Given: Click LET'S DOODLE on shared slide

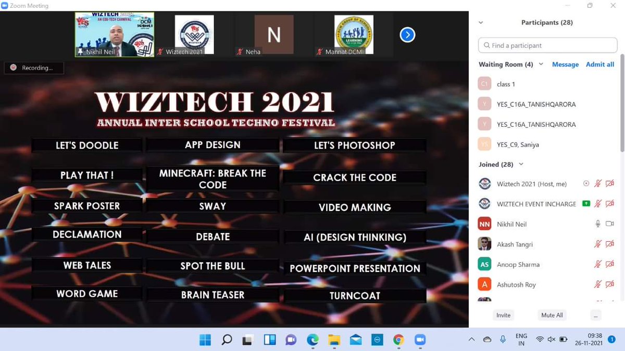Looking at the screenshot, I should [x=87, y=146].
